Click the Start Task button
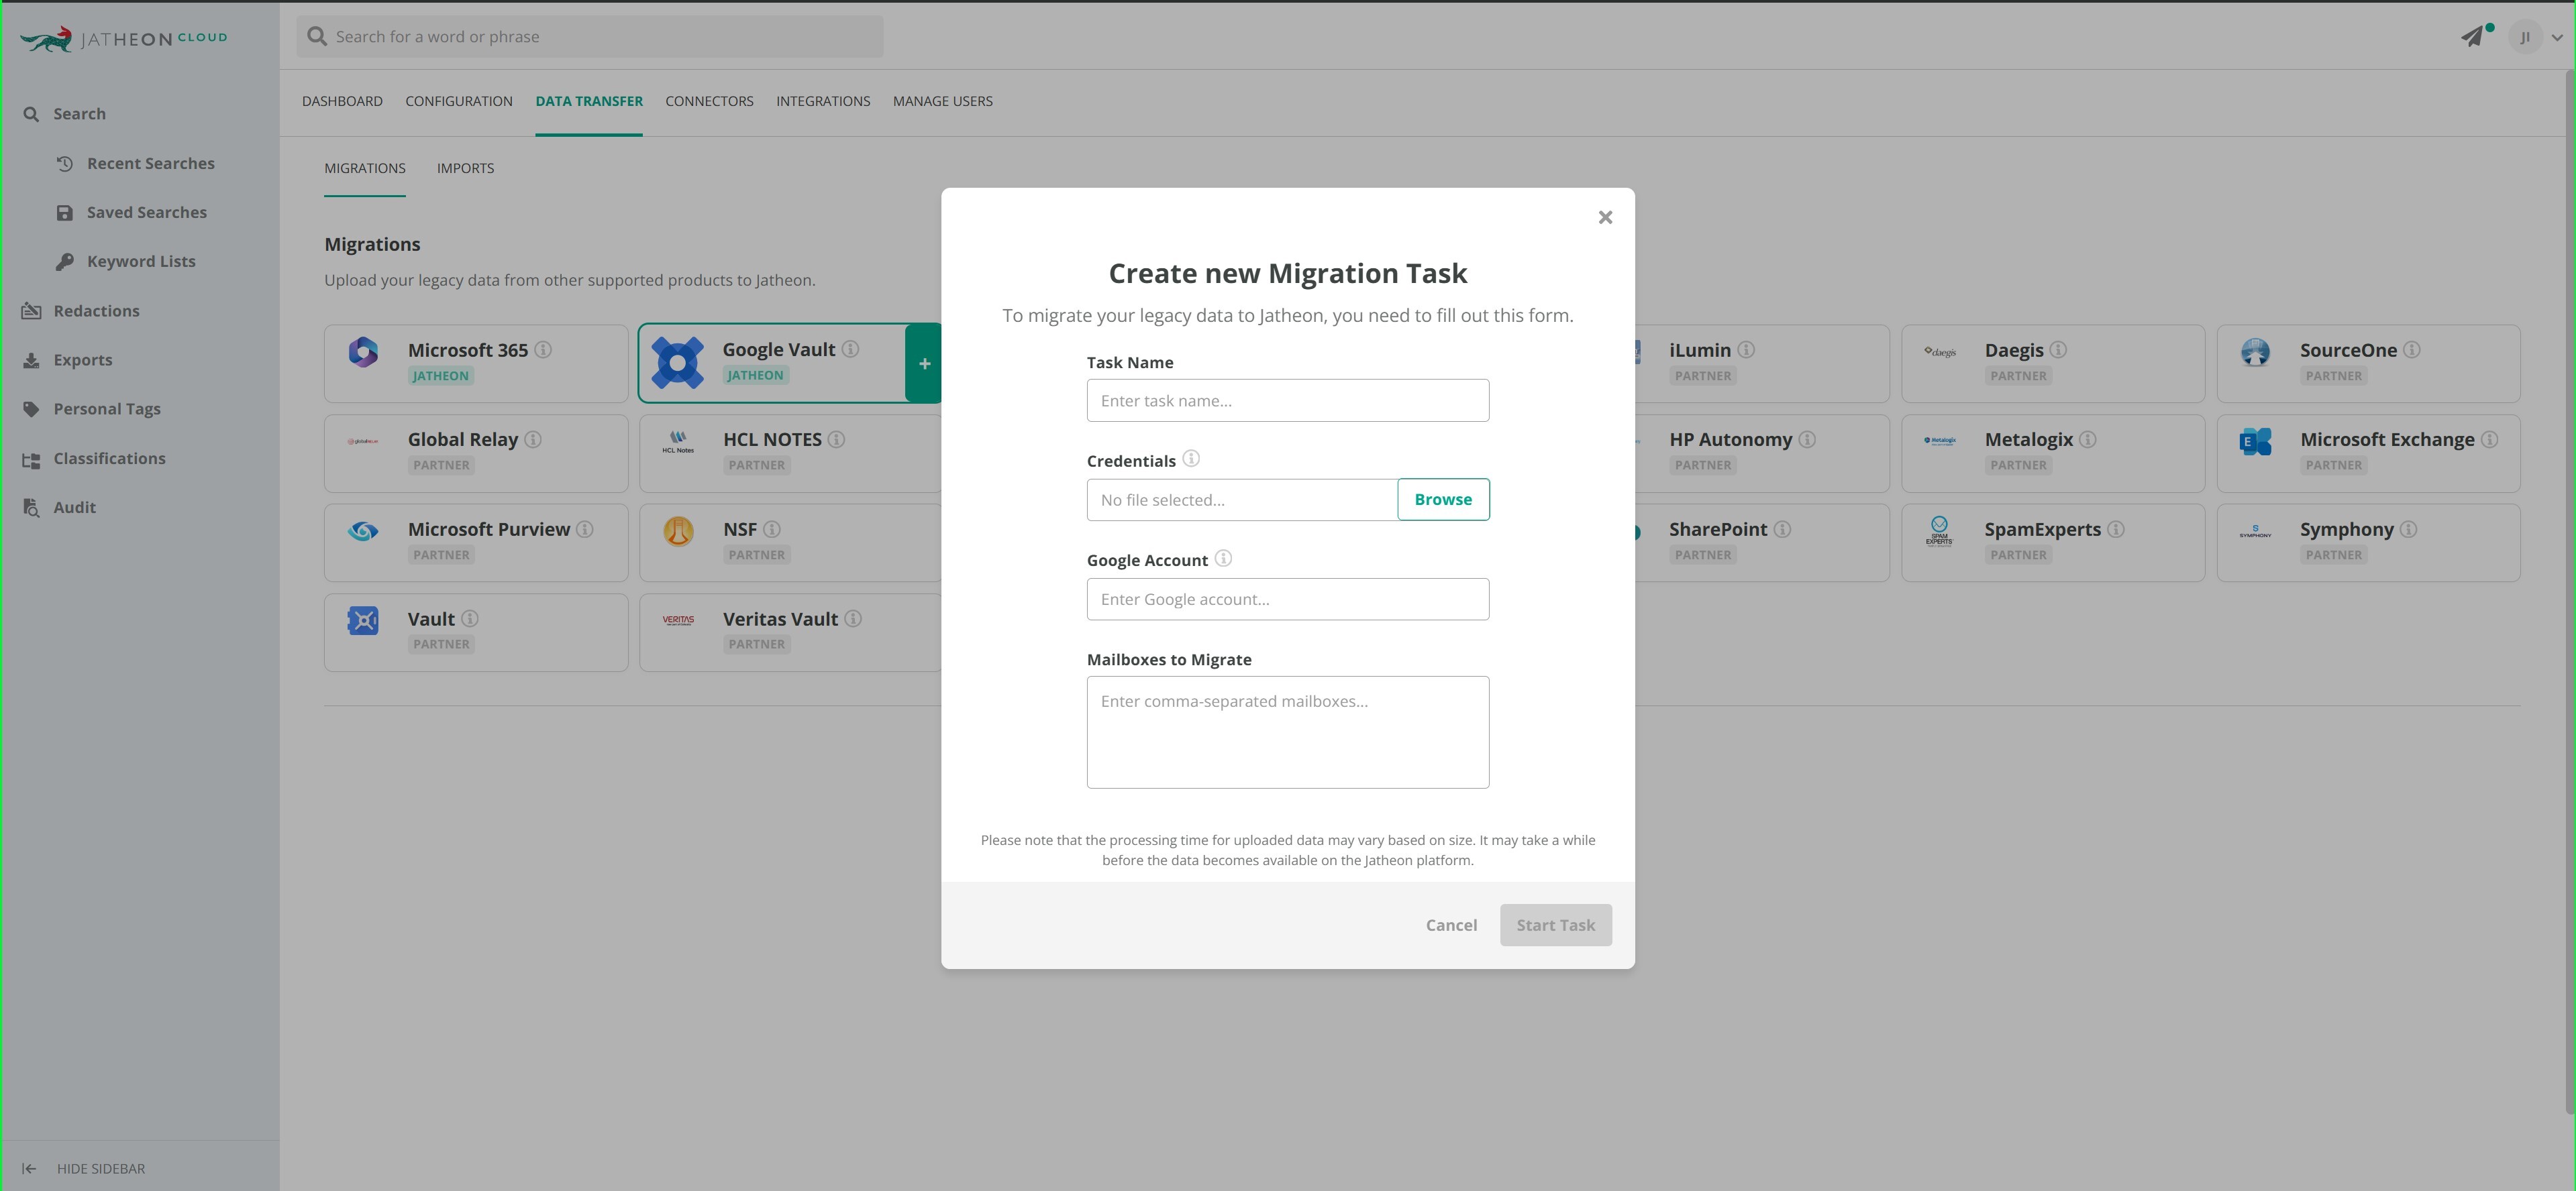The image size is (2576, 1191). pyautogui.click(x=1555, y=925)
